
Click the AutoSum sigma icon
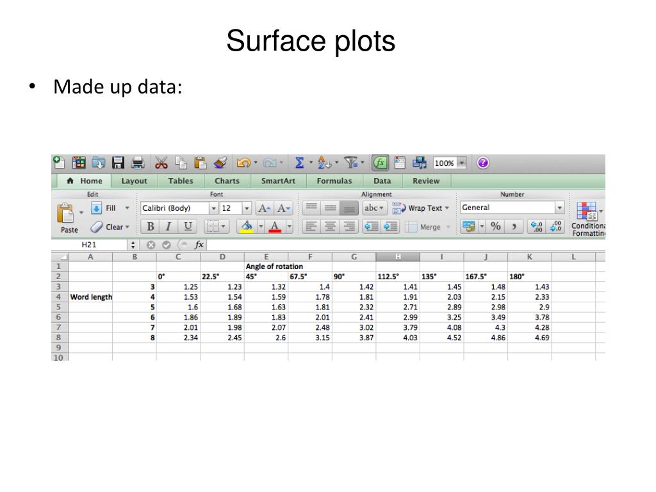299,163
